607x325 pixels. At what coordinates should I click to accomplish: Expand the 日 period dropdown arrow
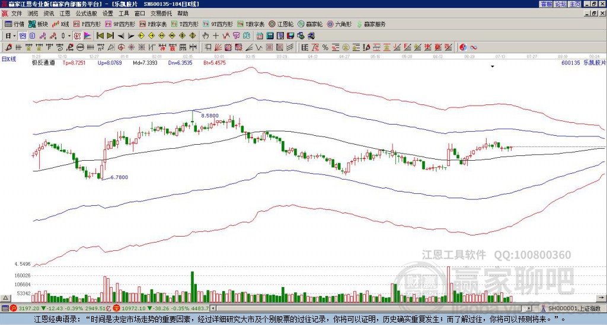[x=14, y=36]
